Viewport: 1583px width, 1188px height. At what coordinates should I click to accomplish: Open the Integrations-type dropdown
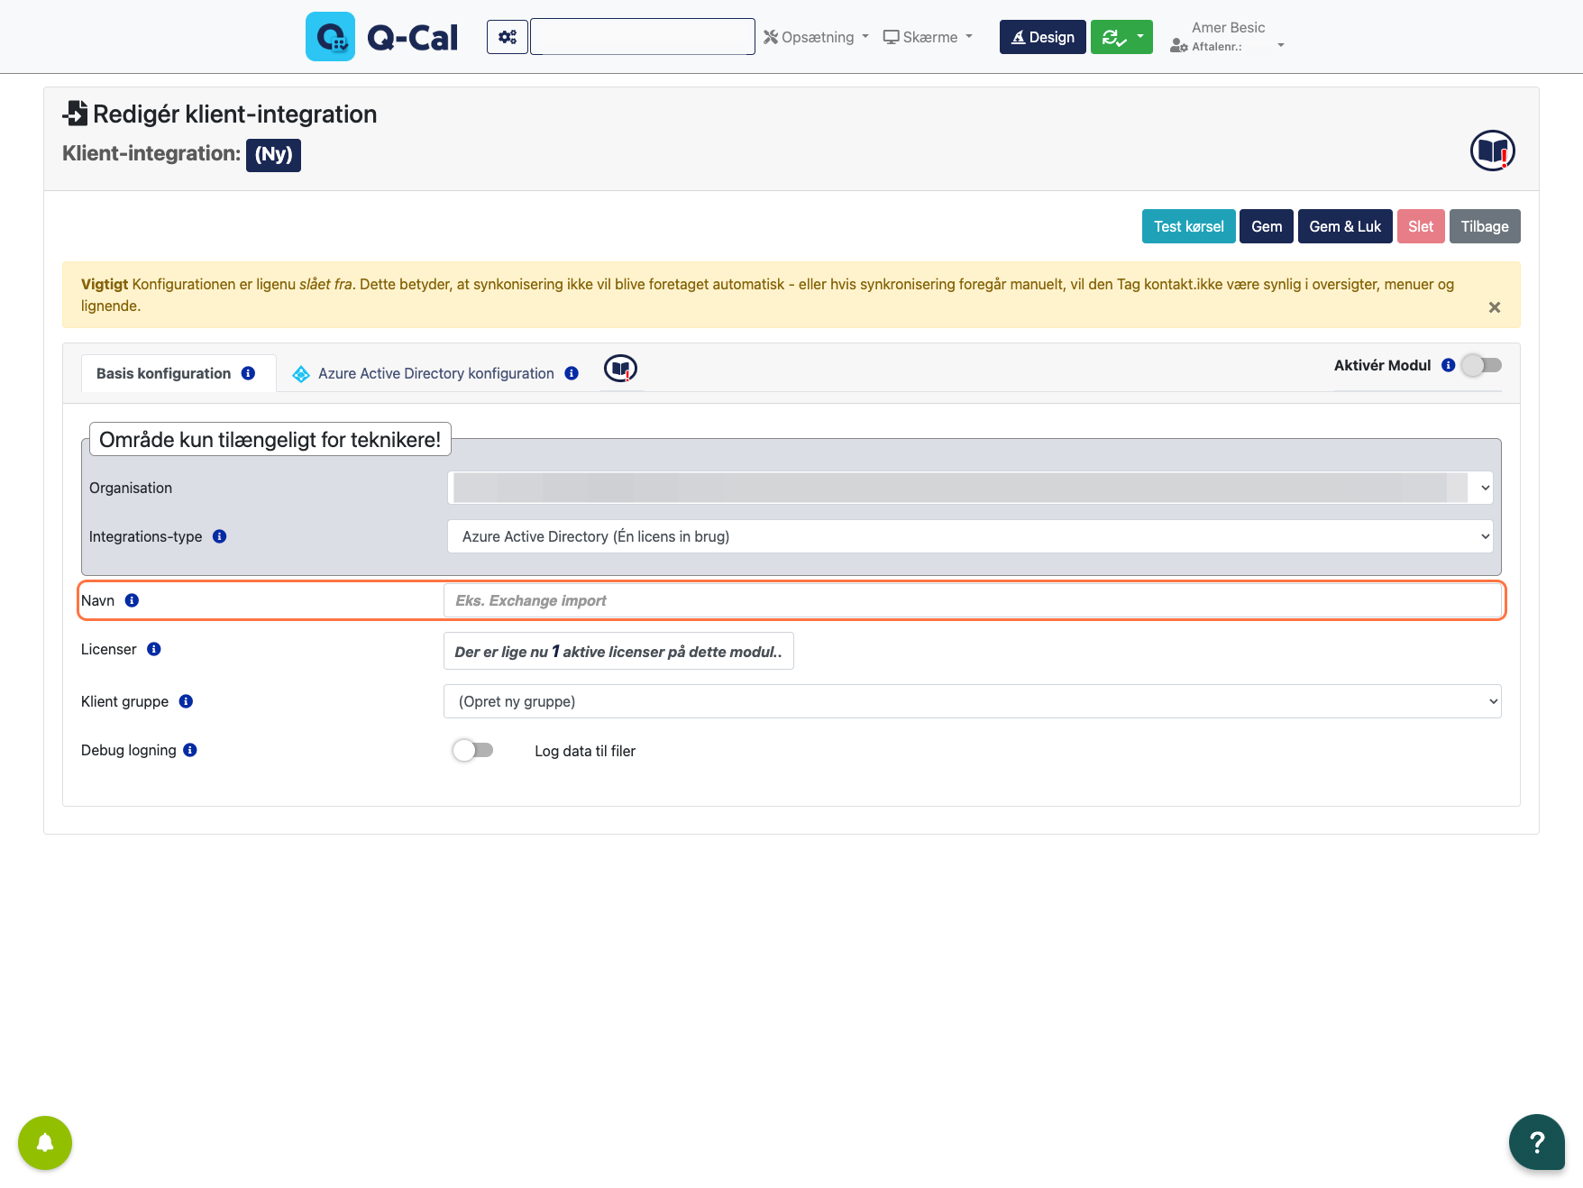pos(970,536)
